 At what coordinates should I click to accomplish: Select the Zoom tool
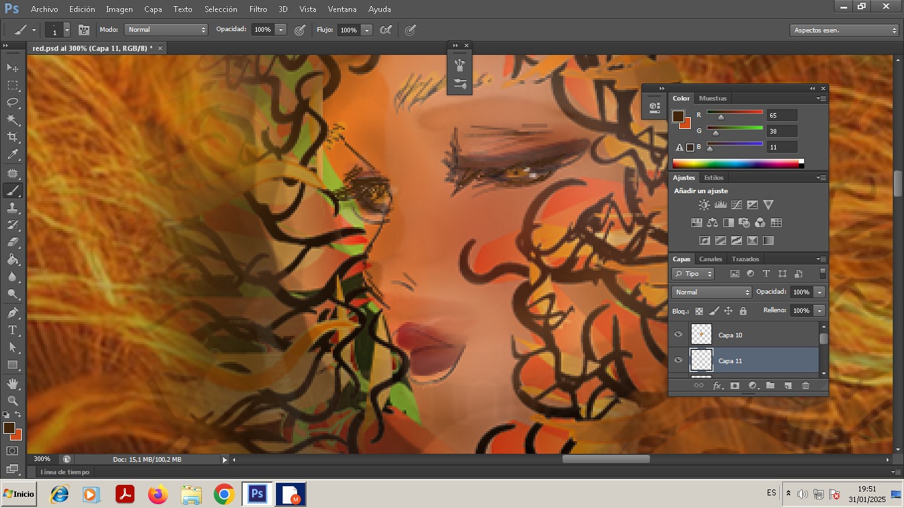point(13,401)
